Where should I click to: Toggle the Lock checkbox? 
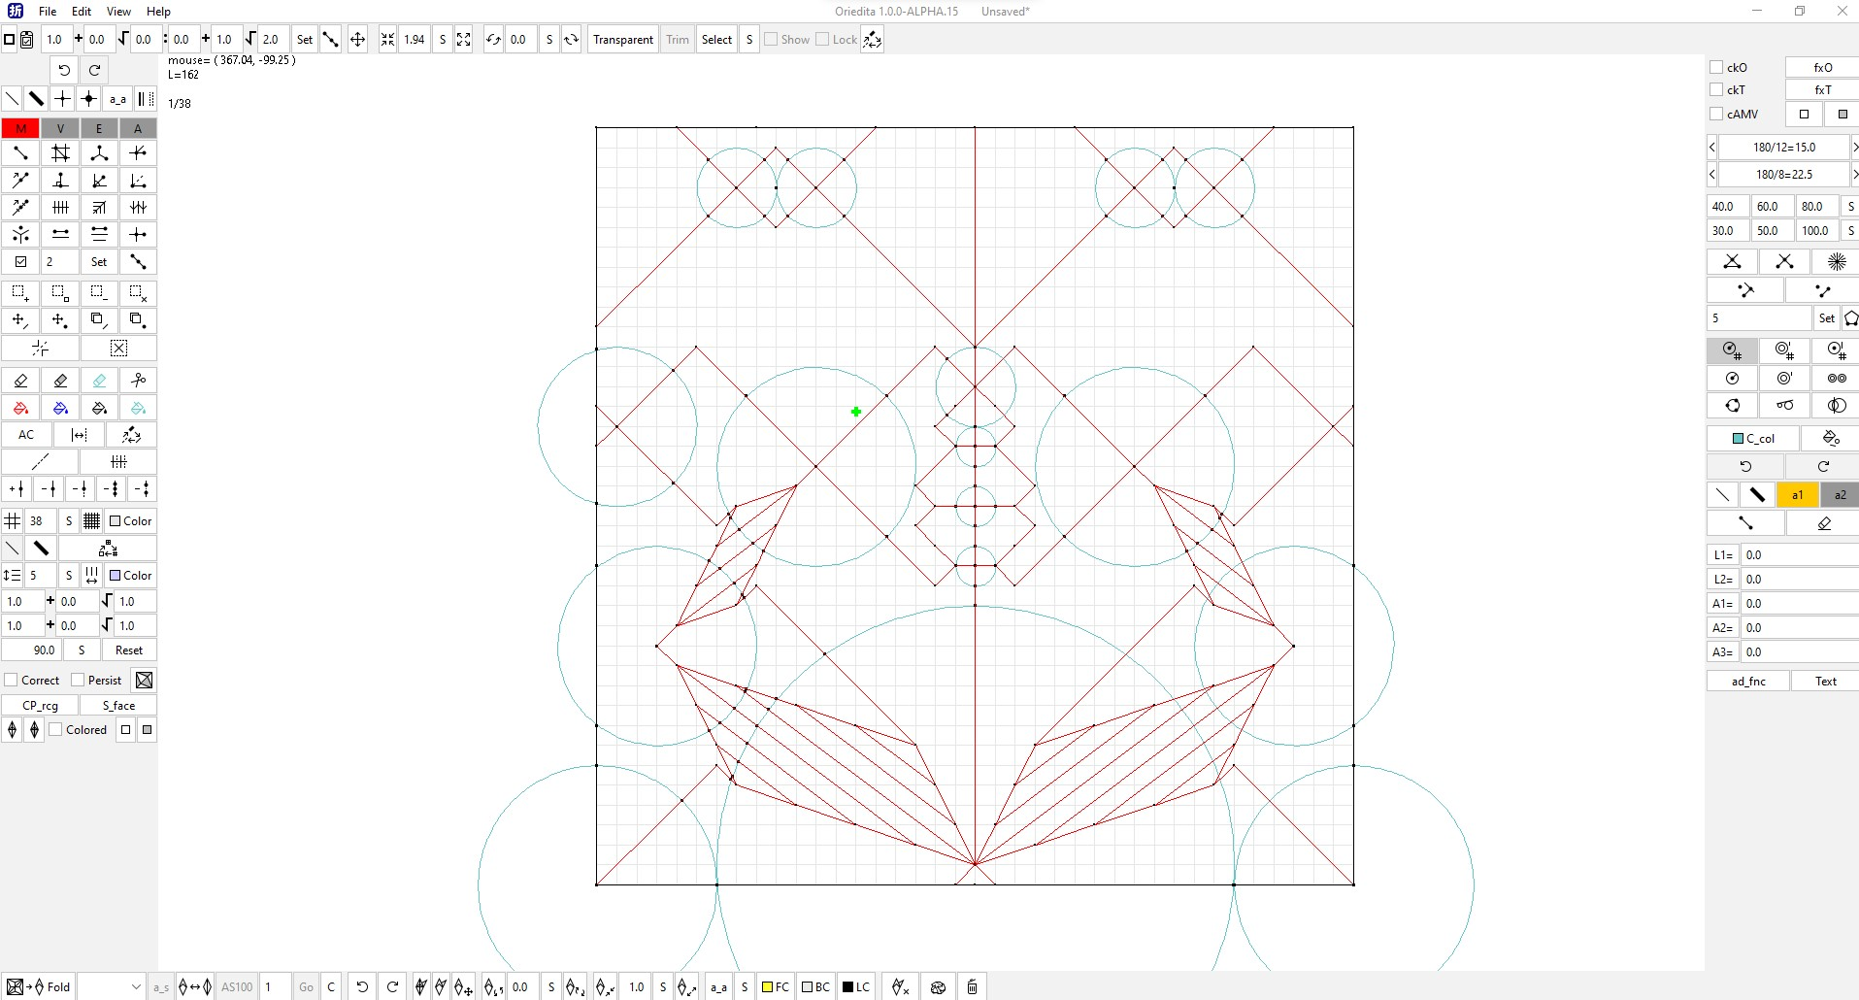(822, 40)
